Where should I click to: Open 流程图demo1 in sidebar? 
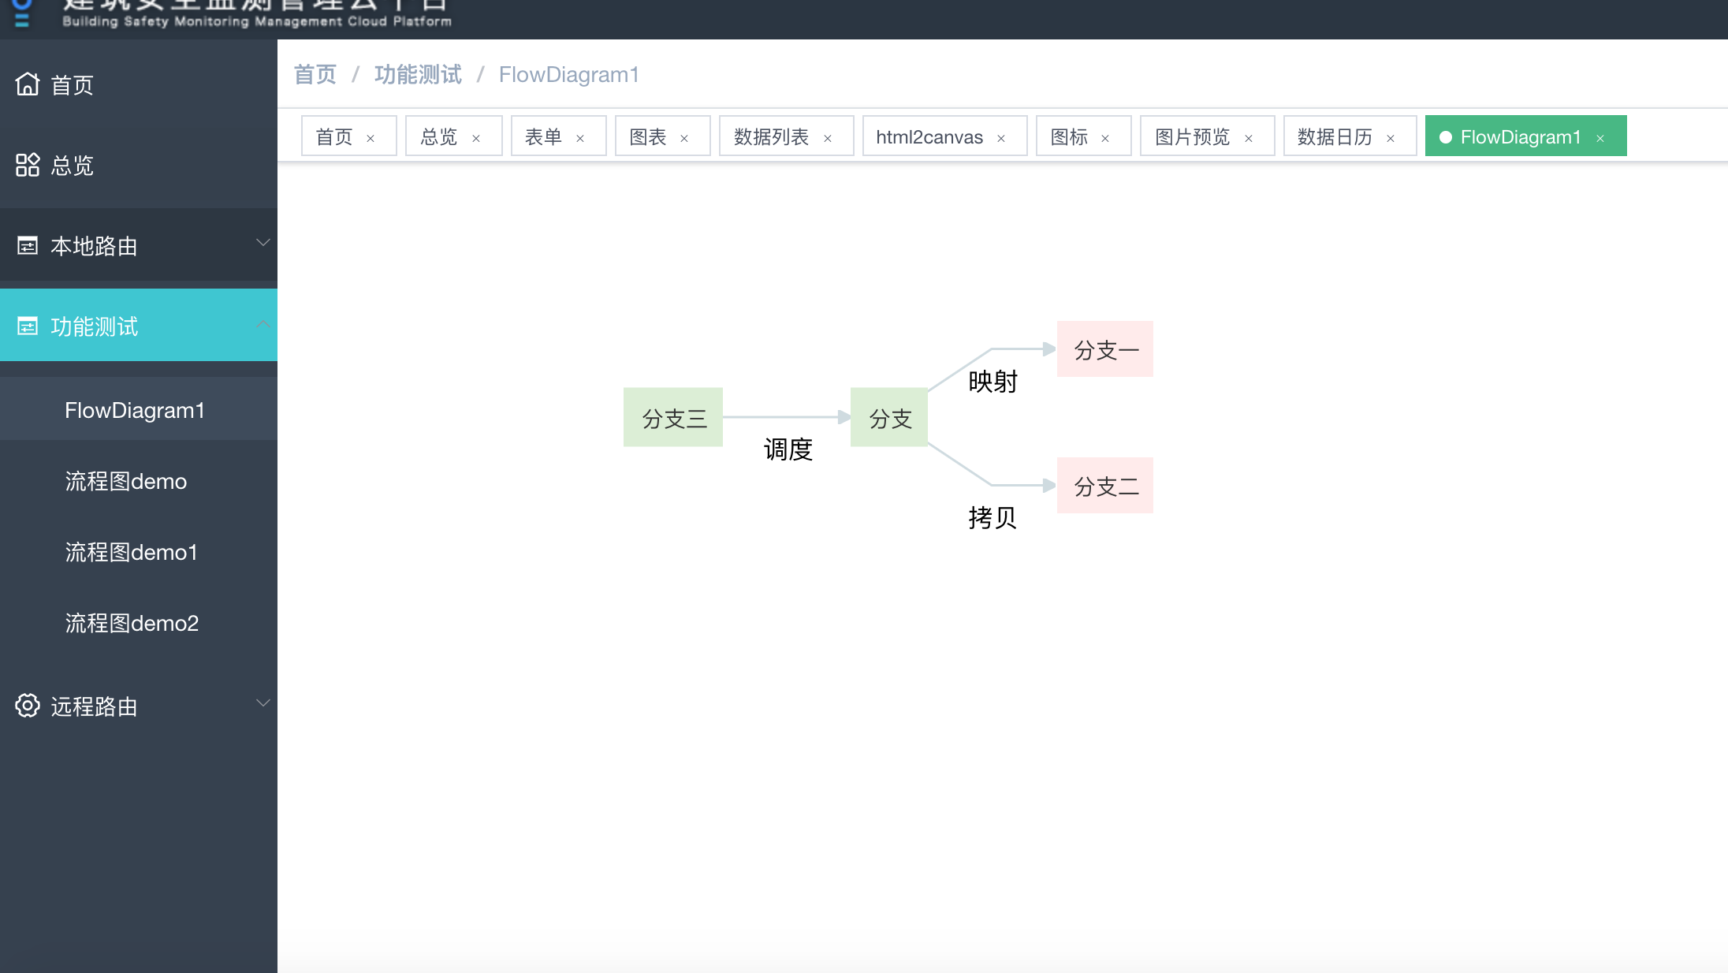tap(131, 552)
